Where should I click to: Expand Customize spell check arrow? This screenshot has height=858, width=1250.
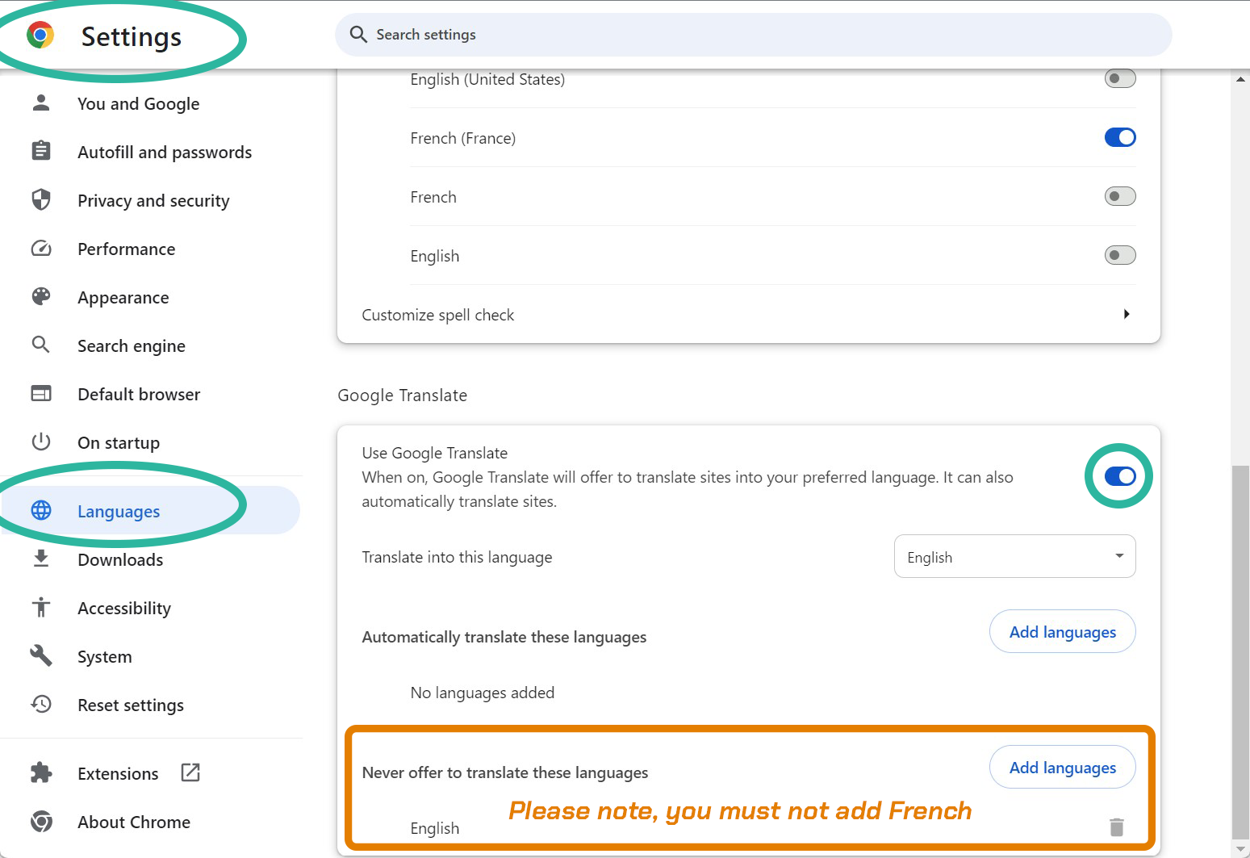[x=1126, y=314]
